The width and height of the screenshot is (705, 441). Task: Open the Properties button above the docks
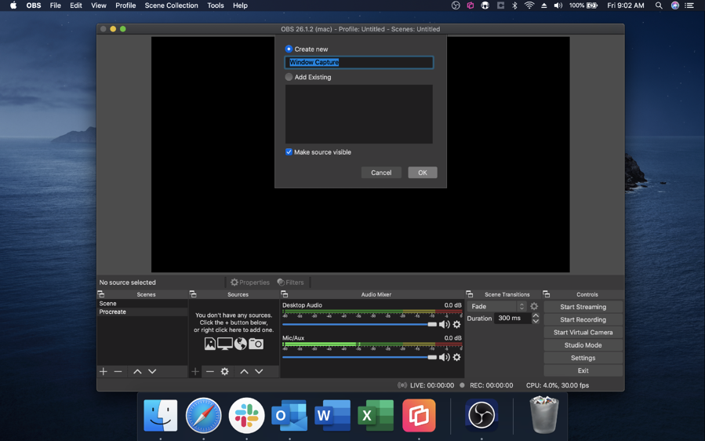[250, 282]
